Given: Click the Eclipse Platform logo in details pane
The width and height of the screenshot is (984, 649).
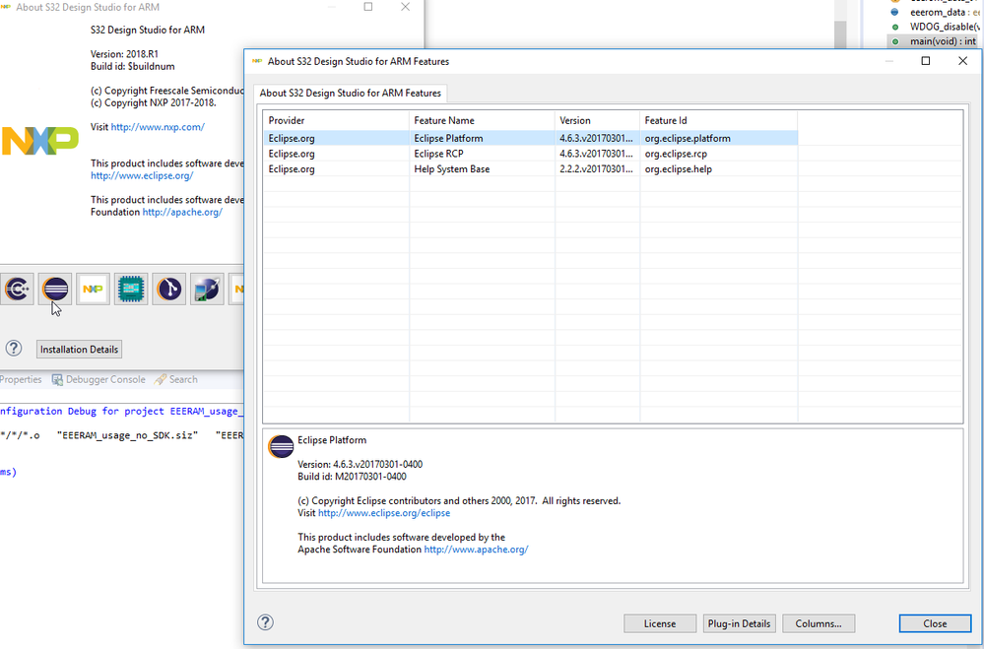Looking at the screenshot, I should click(281, 446).
